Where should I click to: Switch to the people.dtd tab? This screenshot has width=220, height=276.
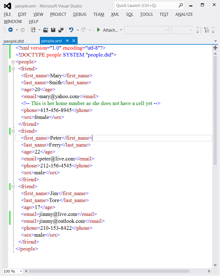click(14, 41)
